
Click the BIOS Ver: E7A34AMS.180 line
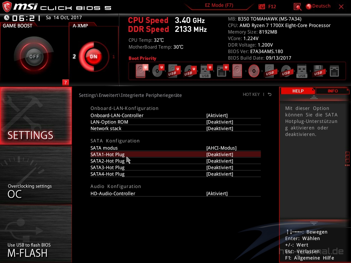255,51
